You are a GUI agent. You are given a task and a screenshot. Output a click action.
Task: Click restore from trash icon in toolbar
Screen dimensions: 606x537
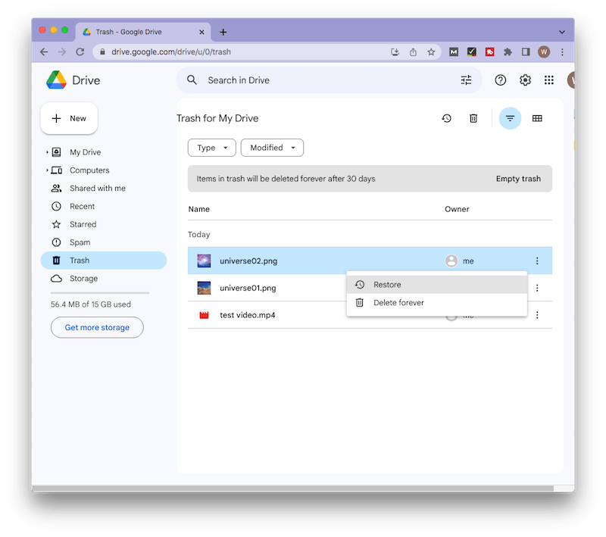tap(446, 118)
